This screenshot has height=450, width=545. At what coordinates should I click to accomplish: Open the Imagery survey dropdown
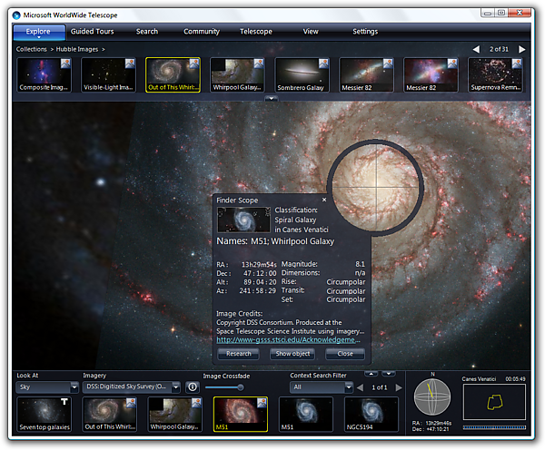[132, 387]
